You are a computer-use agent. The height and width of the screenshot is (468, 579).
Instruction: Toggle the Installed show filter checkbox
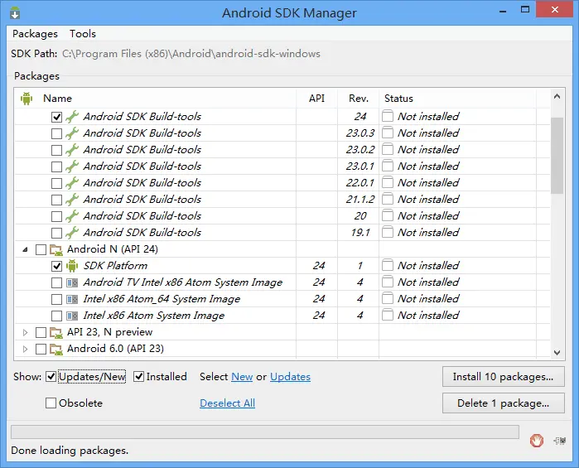(x=138, y=377)
